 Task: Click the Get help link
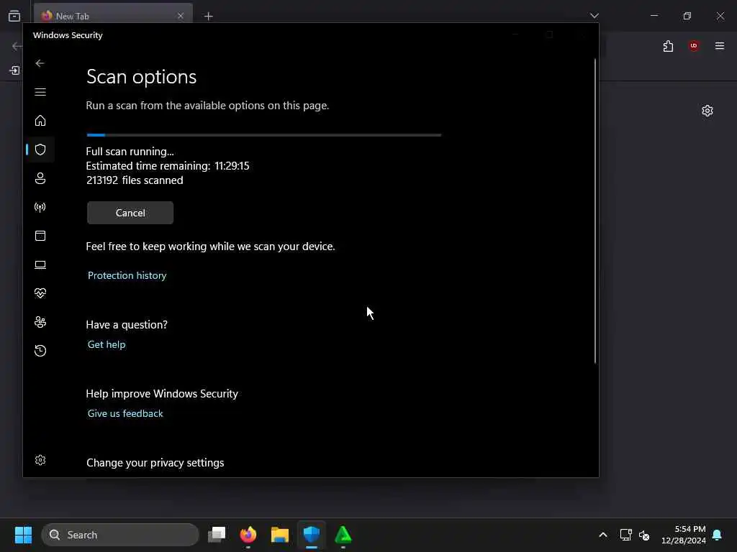pos(107,344)
